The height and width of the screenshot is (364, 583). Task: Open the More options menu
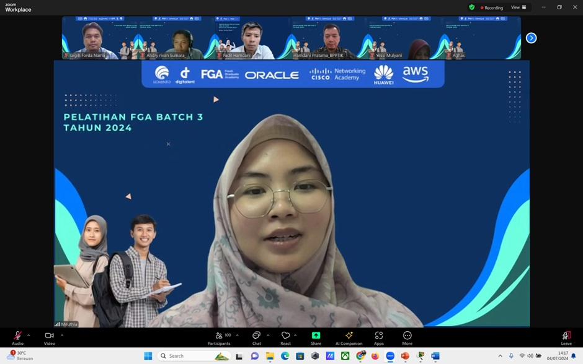coord(407,337)
